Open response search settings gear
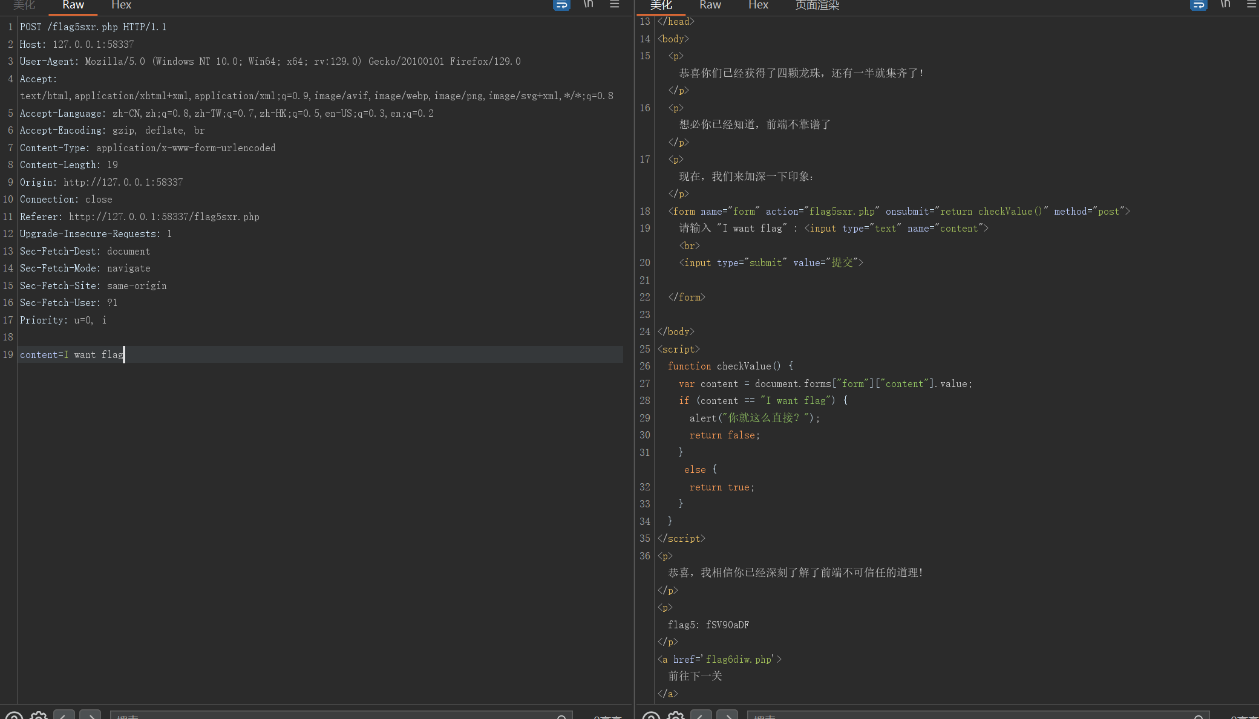This screenshot has height=719, width=1259. click(676, 716)
